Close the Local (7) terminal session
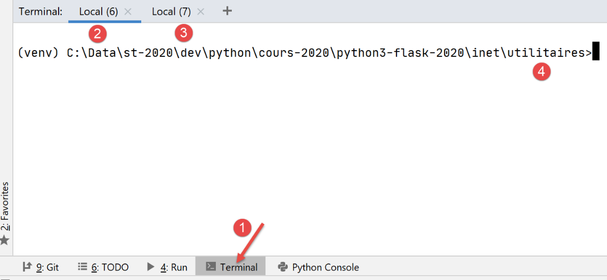 point(200,11)
